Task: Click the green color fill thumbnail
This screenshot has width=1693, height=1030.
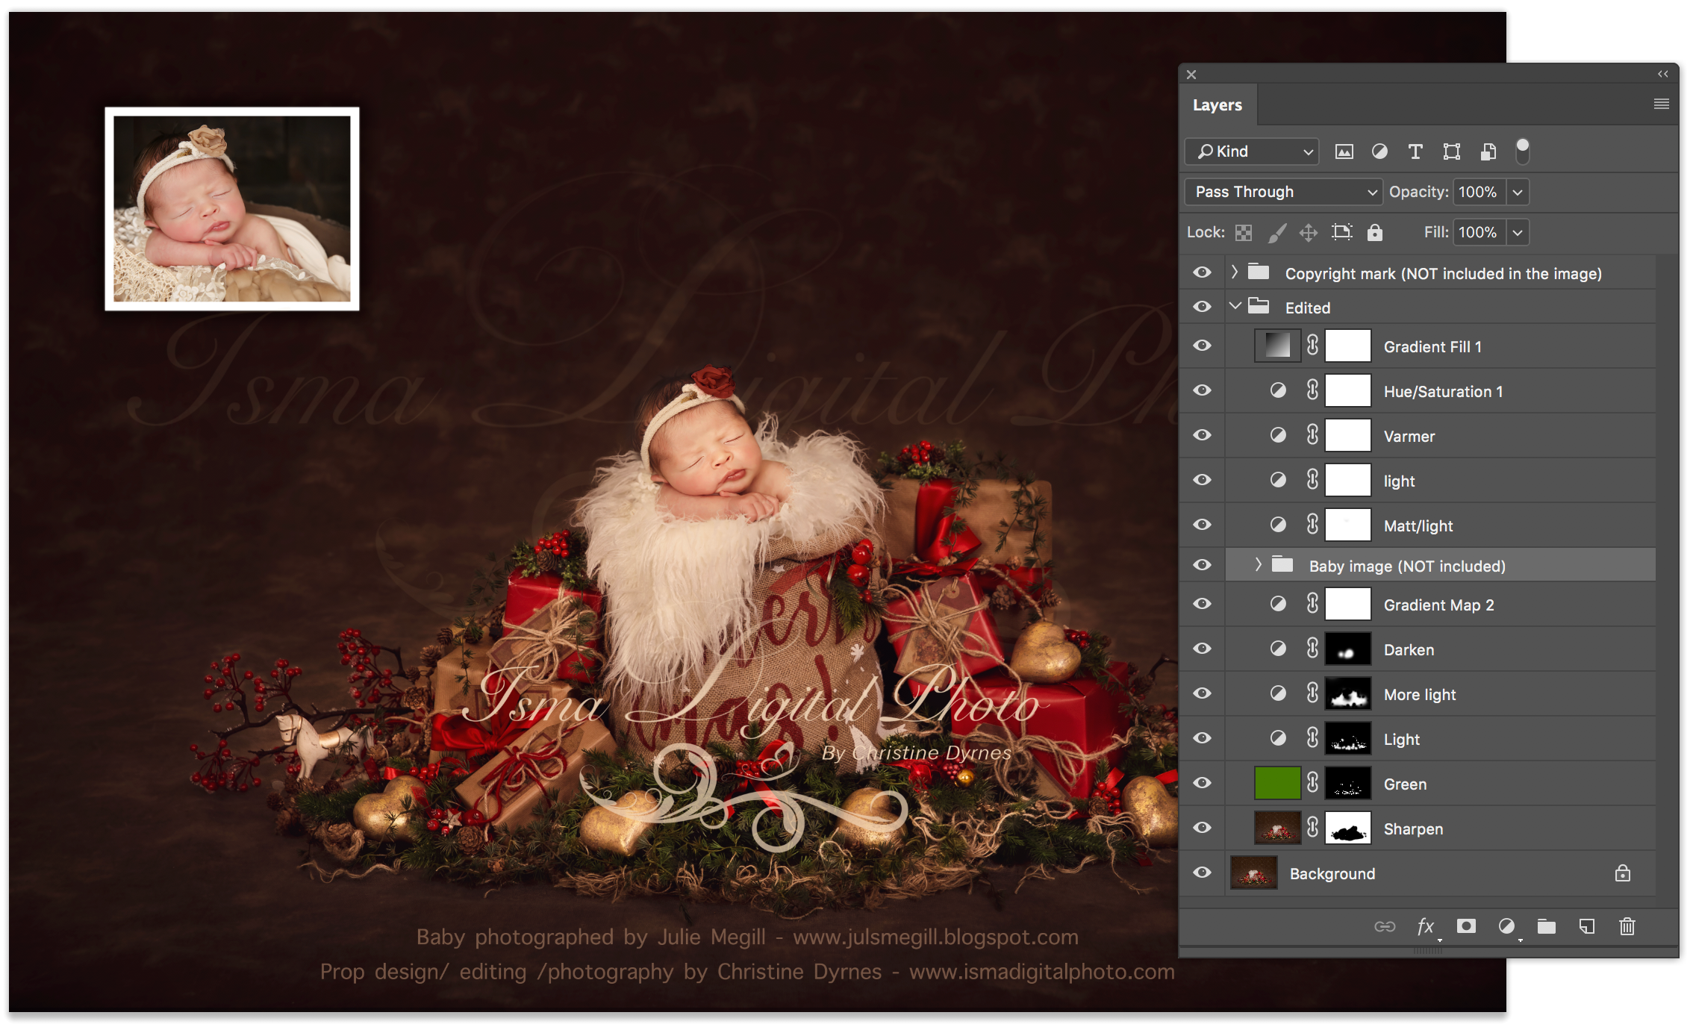Action: (x=1277, y=783)
